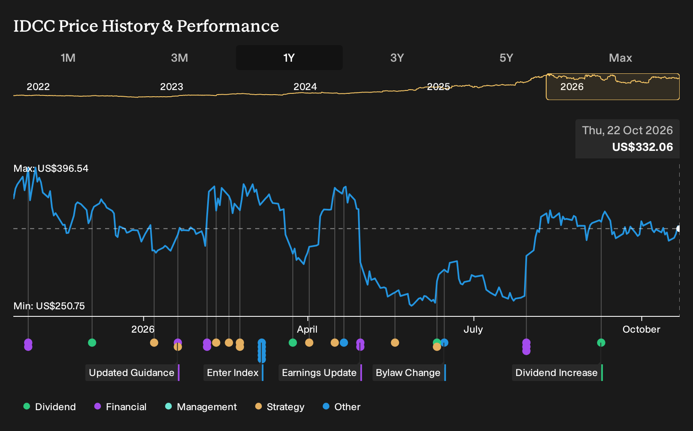Image resolution: width=693 pixels, height=431 pixels.
Task: Toggle the Dividend legend filter
Action: click(50, 407)
